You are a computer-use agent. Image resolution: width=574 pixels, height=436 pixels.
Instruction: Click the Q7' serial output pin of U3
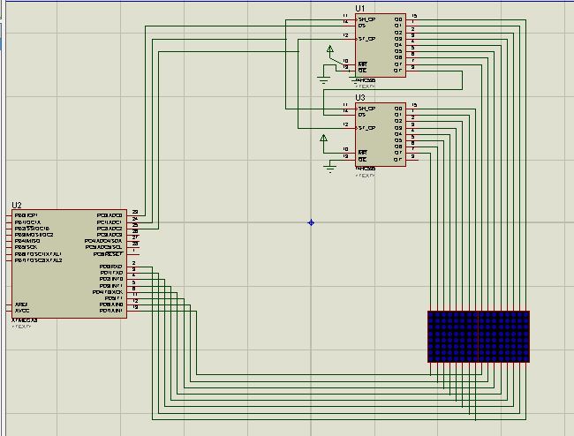(412, 160)
